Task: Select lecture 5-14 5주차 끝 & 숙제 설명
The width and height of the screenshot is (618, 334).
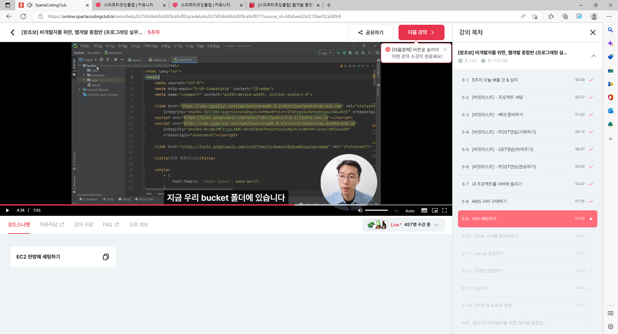Action: [528, 305]
